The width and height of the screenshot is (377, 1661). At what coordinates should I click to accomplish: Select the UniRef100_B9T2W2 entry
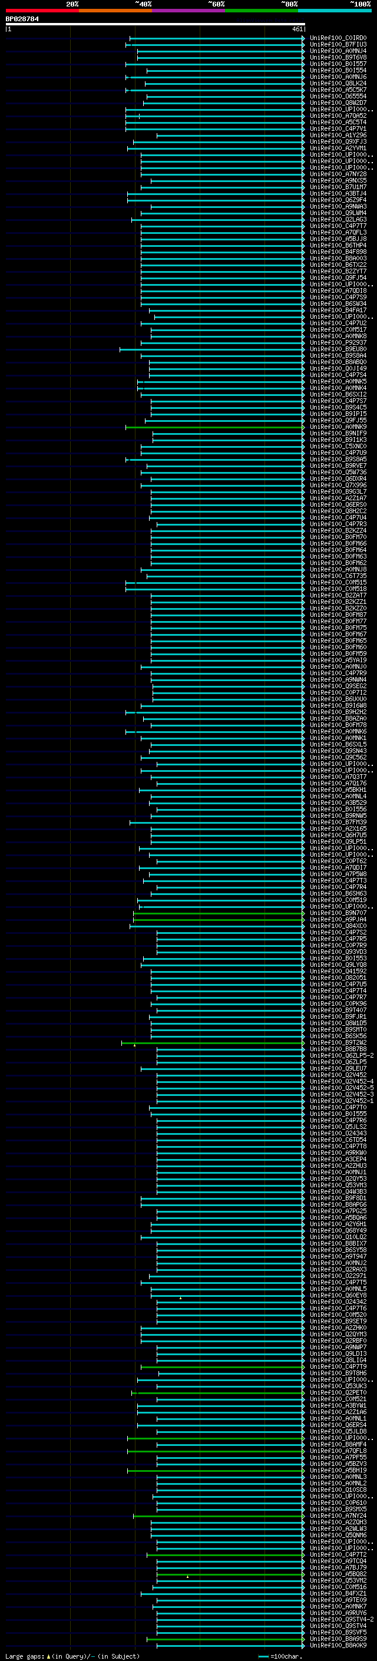coord(338,1043)
